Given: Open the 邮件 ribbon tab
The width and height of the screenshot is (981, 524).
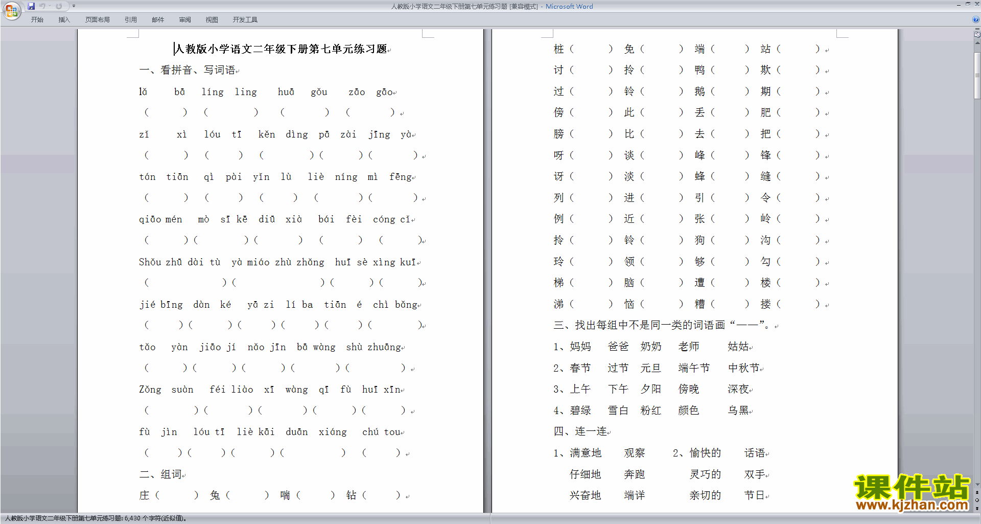Looking at the screenshot, I should click(158, 19).
